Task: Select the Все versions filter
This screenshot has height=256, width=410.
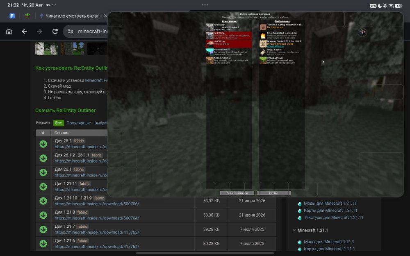Action: (59, 123)
